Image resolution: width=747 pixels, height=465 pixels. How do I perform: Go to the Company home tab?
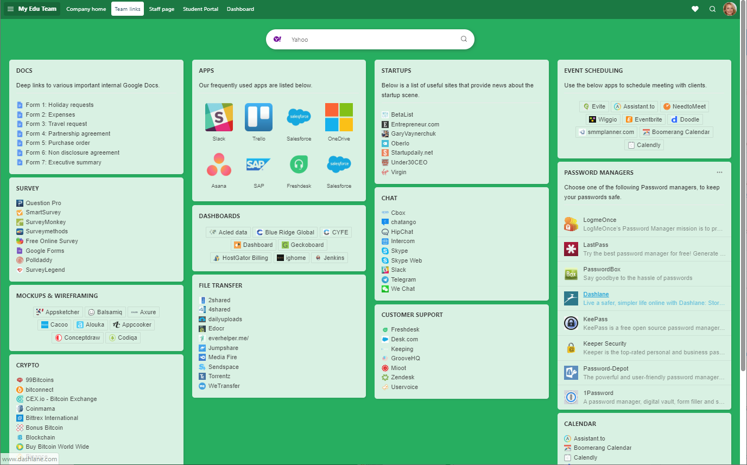[x=86, y=9]
